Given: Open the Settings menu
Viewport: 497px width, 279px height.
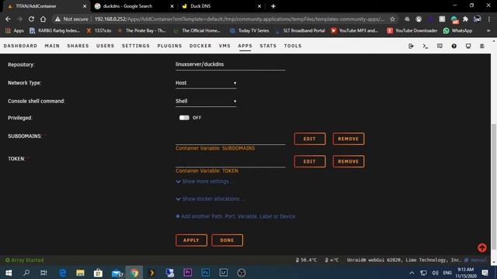Looking at the screenshot, I should (136, 46).
